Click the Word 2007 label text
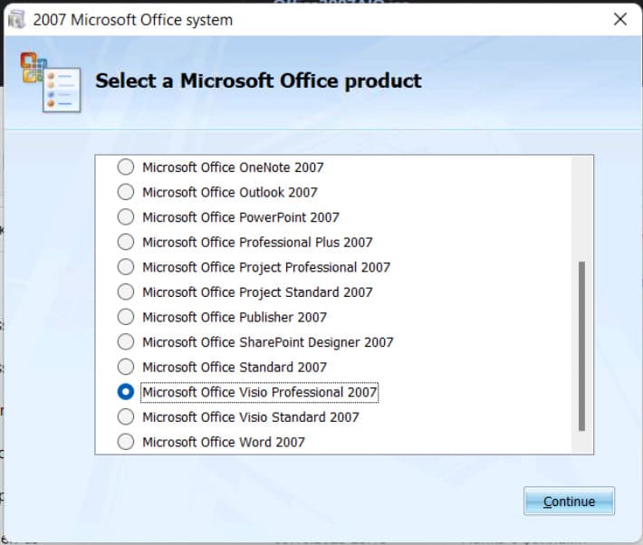This screenshot has height=545, width=643. tap(223, 442)
